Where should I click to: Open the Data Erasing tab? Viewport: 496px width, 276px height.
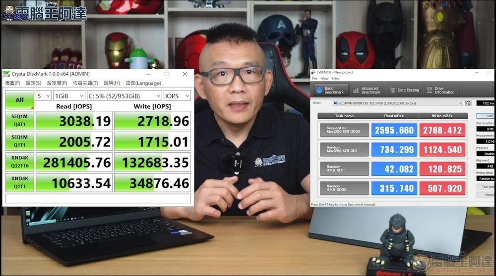pyautogui.click(x=404, y=90)
